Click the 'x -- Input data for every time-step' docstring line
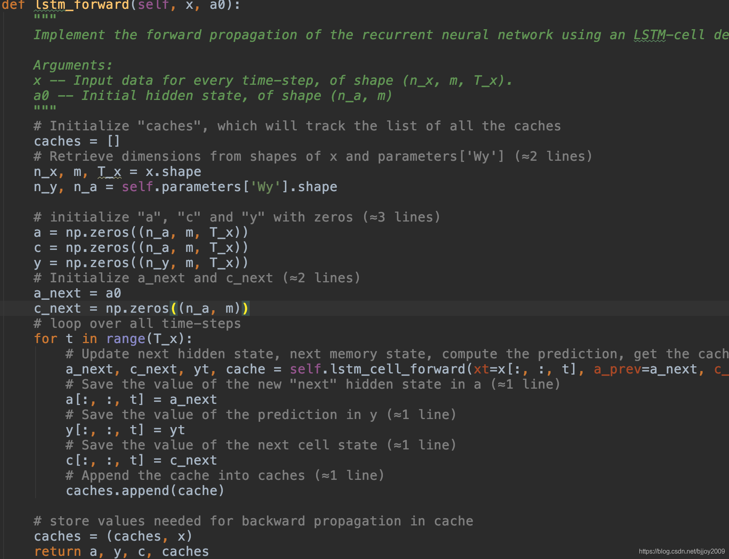The width and height of the screenshot is (729, 559). 273,80
